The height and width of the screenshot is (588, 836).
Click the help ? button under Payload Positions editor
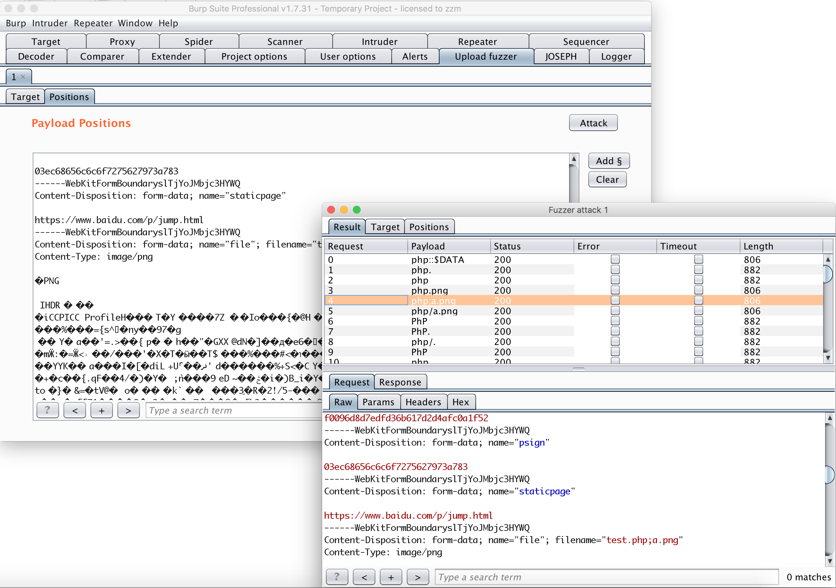pyautogui.click(x=48, y=410)
